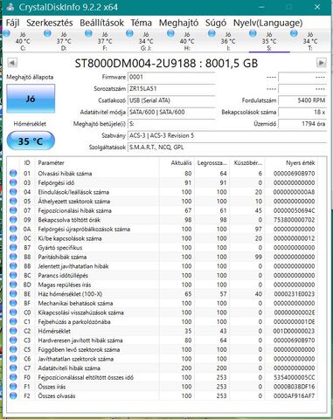The height and width of the screenshot is (419, 333).
Task: Click status icon for Fejbehúzás a parkolózónába
Action: click(13, 322)
